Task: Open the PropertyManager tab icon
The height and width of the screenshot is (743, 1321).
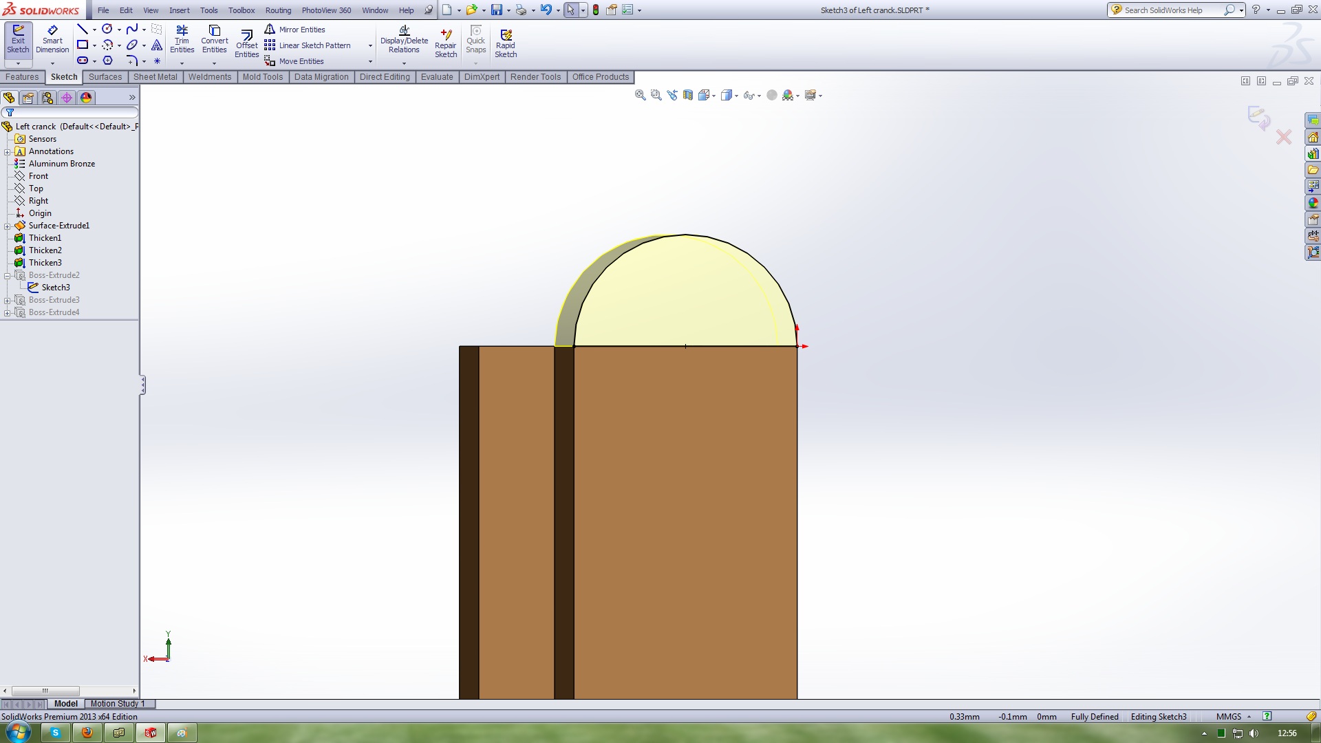Action: [x=28, y=98]
